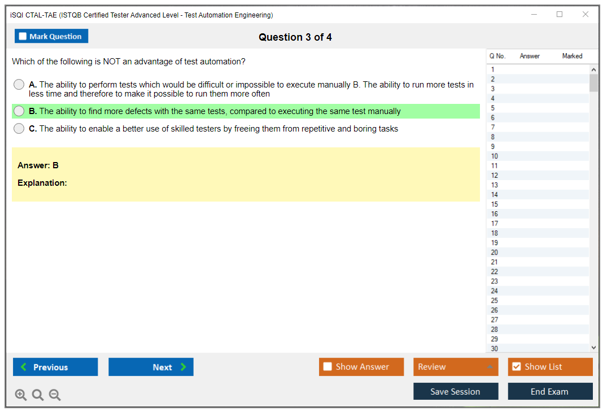Choose answer option C radio button
The height and width of the screenshot is (415, 607).
pyautogui.click(x=19, y=129)
